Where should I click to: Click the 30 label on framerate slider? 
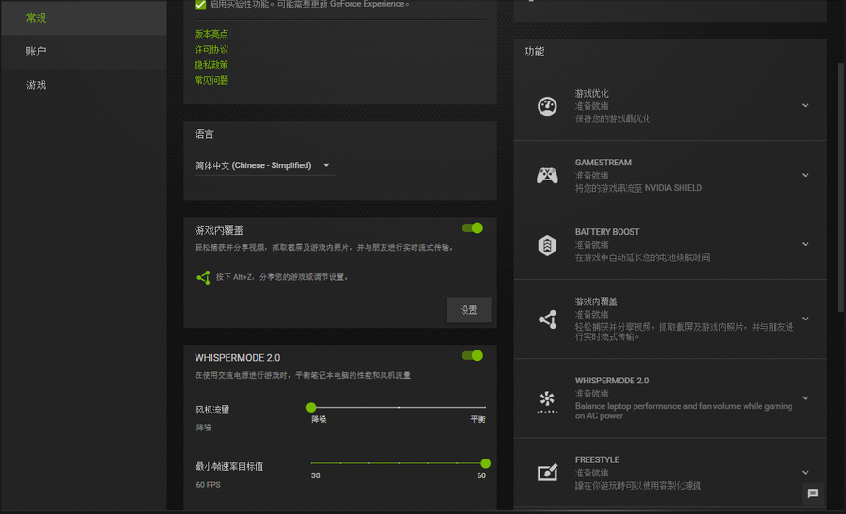(x=316, y=475)
